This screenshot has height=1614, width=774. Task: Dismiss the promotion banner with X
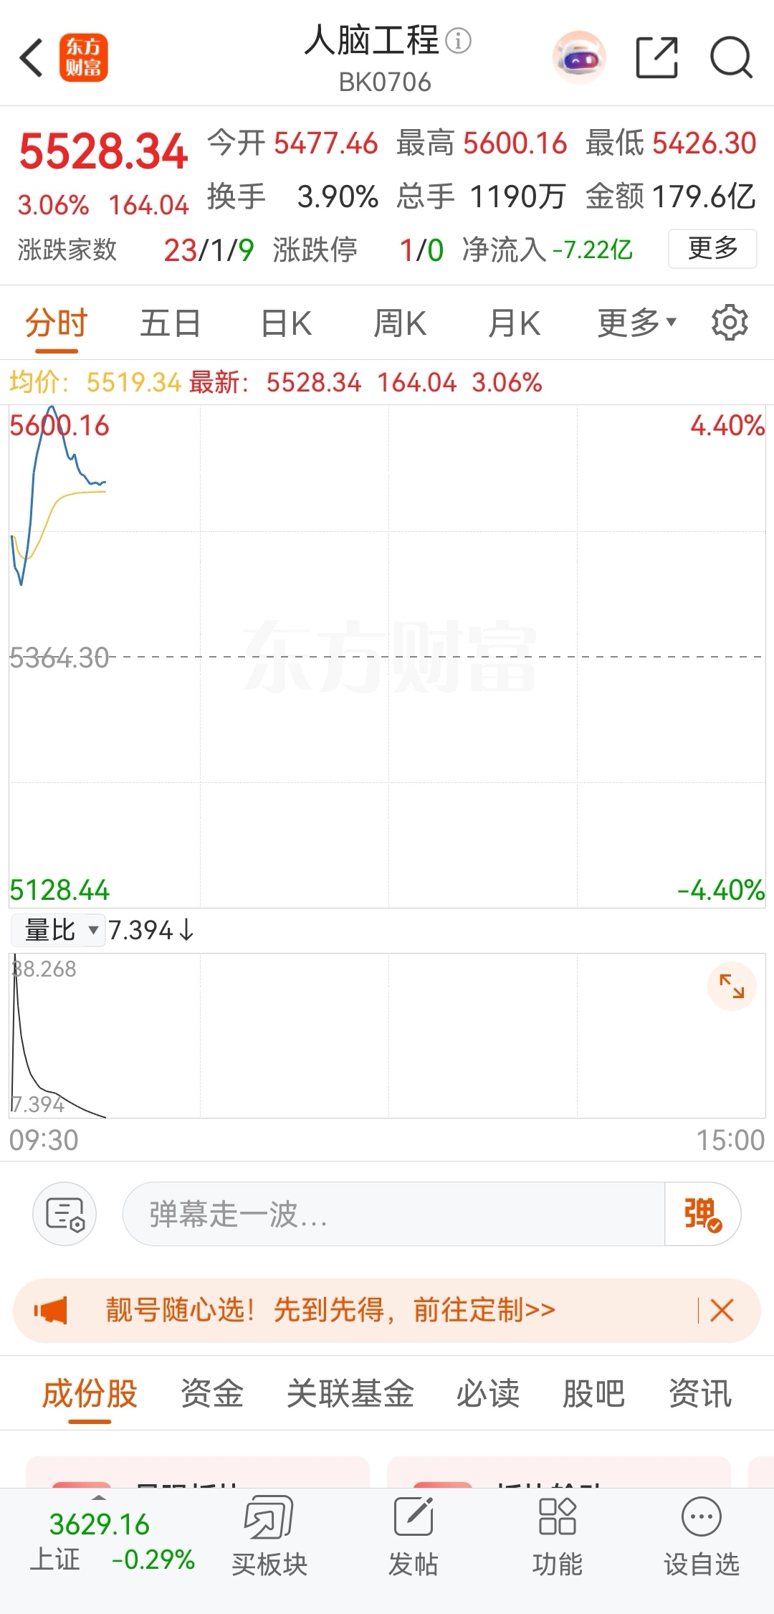pyautogui.click(x=722, y=1310)
